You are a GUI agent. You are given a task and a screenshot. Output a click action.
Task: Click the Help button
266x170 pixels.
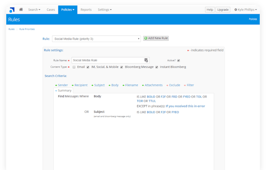pyautogui.click(x=210, y=10)
